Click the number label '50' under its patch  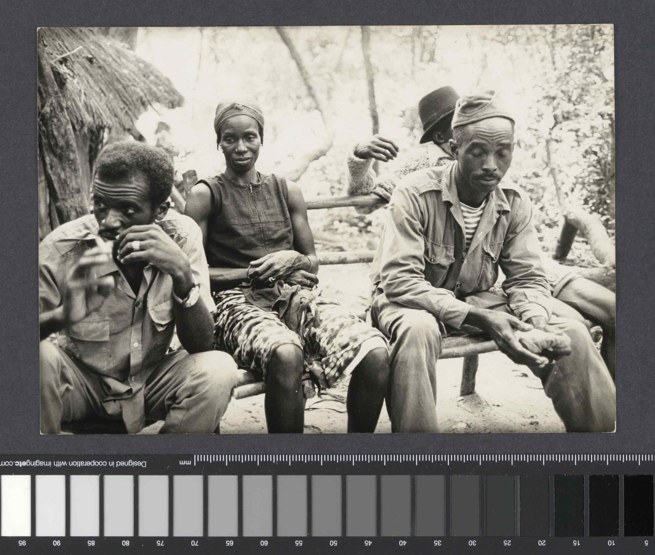click(x=333, y=543)
